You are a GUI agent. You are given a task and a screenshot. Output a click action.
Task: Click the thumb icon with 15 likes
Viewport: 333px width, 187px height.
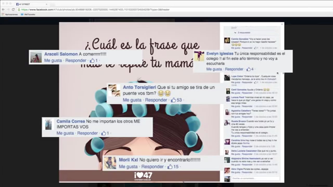(x=170, y=167)
